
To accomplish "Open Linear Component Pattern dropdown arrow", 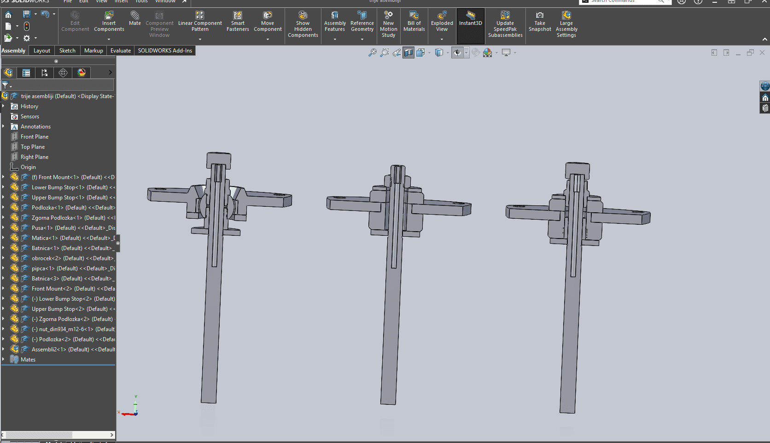I will (x=200, y=39).
